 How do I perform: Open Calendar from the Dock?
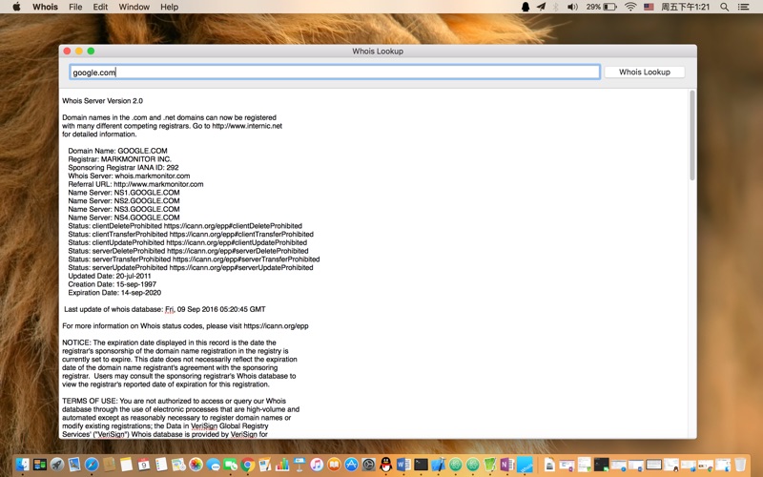pyautogui.click(x=144, y=465)
